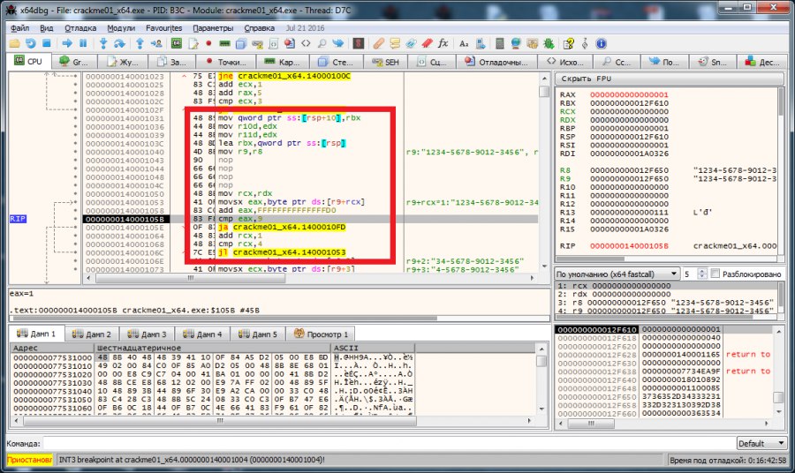Viewport: 795px width, 473px height.
Task: Click the Step Over toolbar icon
Action: coord(118,43)
